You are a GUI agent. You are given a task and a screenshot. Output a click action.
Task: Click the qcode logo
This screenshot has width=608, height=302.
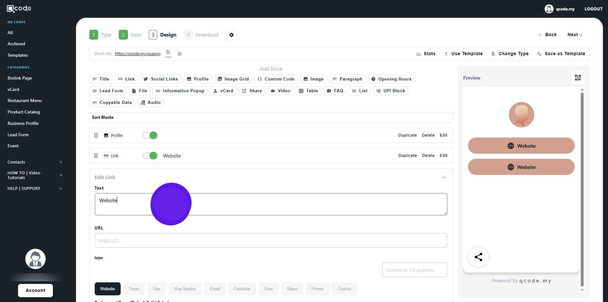click(19, 9)
